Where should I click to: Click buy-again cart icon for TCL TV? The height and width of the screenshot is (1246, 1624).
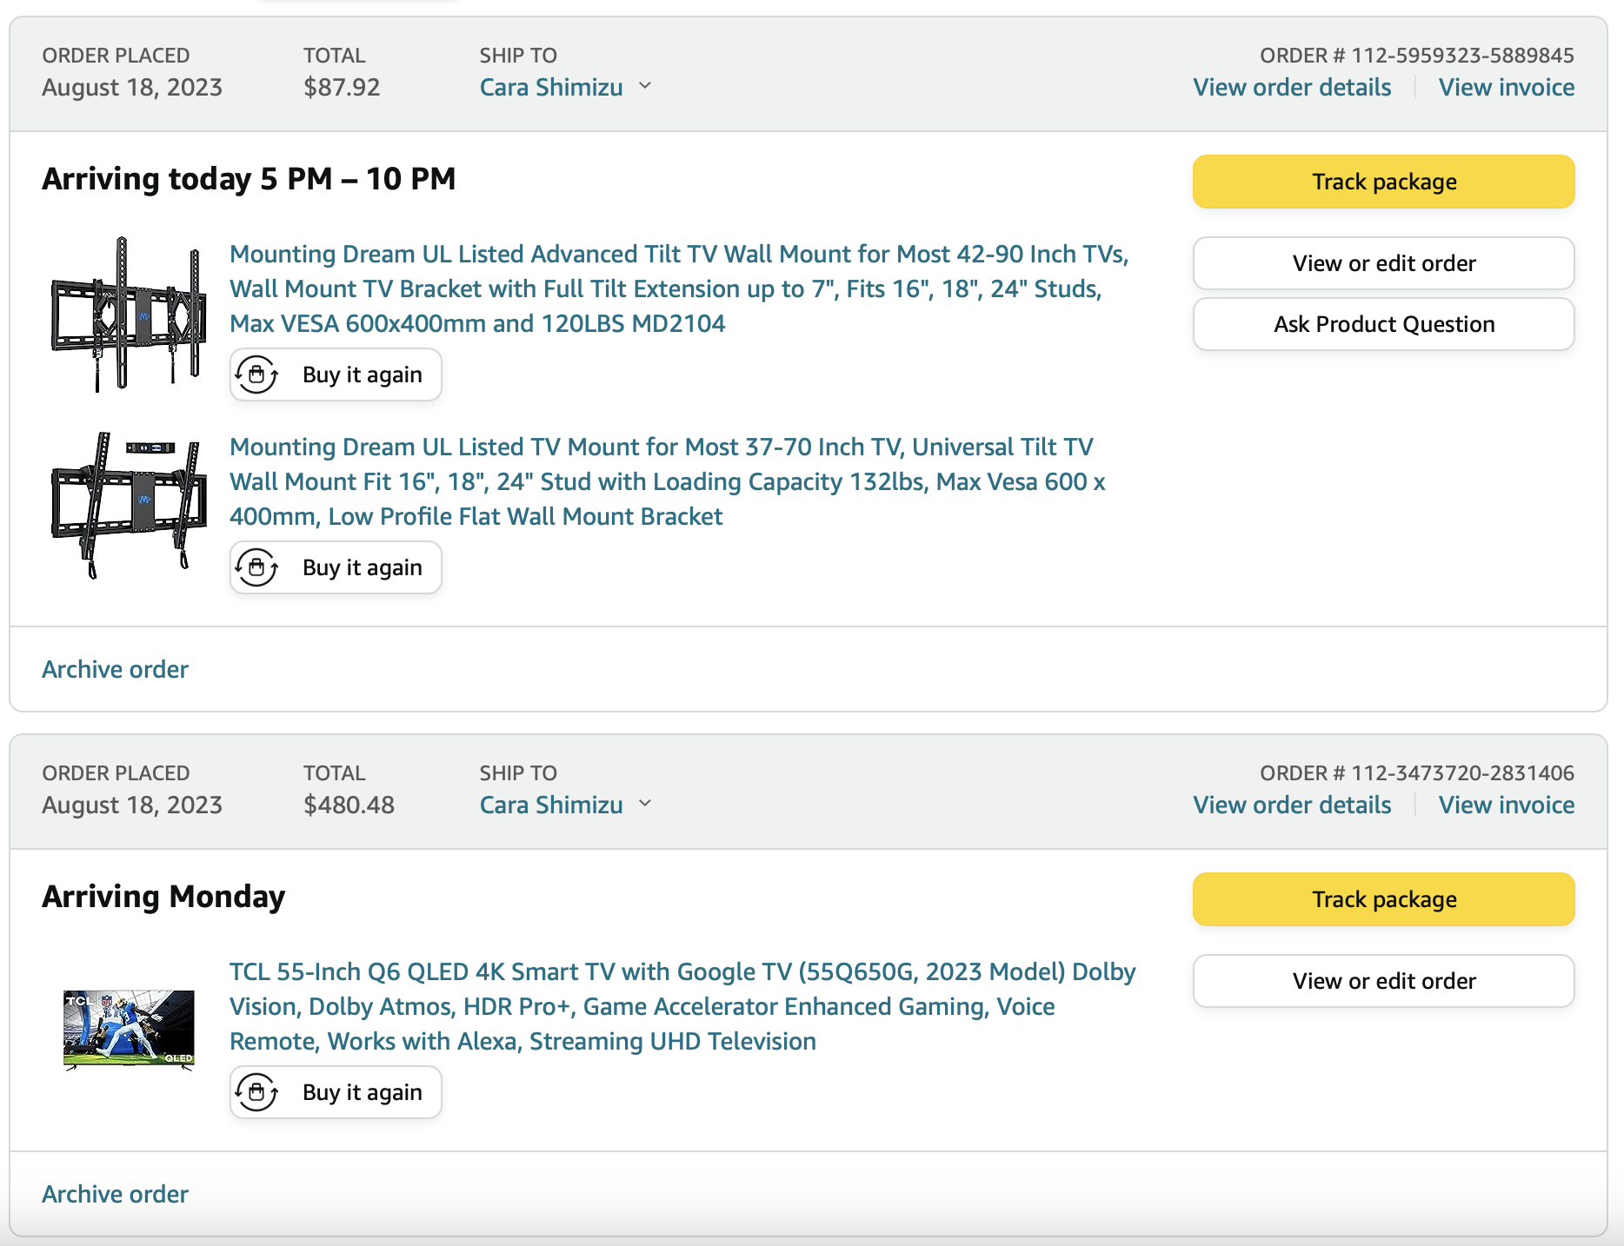point(256,1092)
